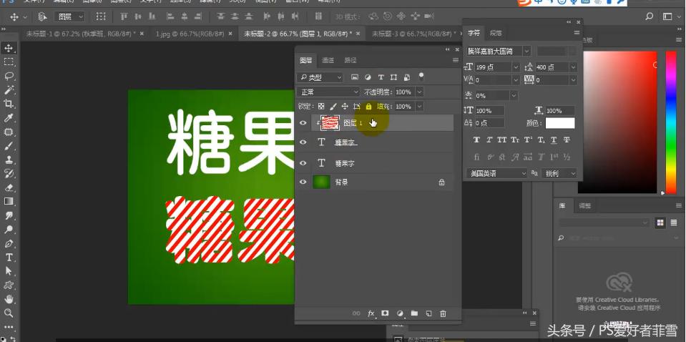This screenshot has height=342, width=686.
Task: Toggle lock transparent pixels checkerboard icon
Action: [x=321, y=107]
